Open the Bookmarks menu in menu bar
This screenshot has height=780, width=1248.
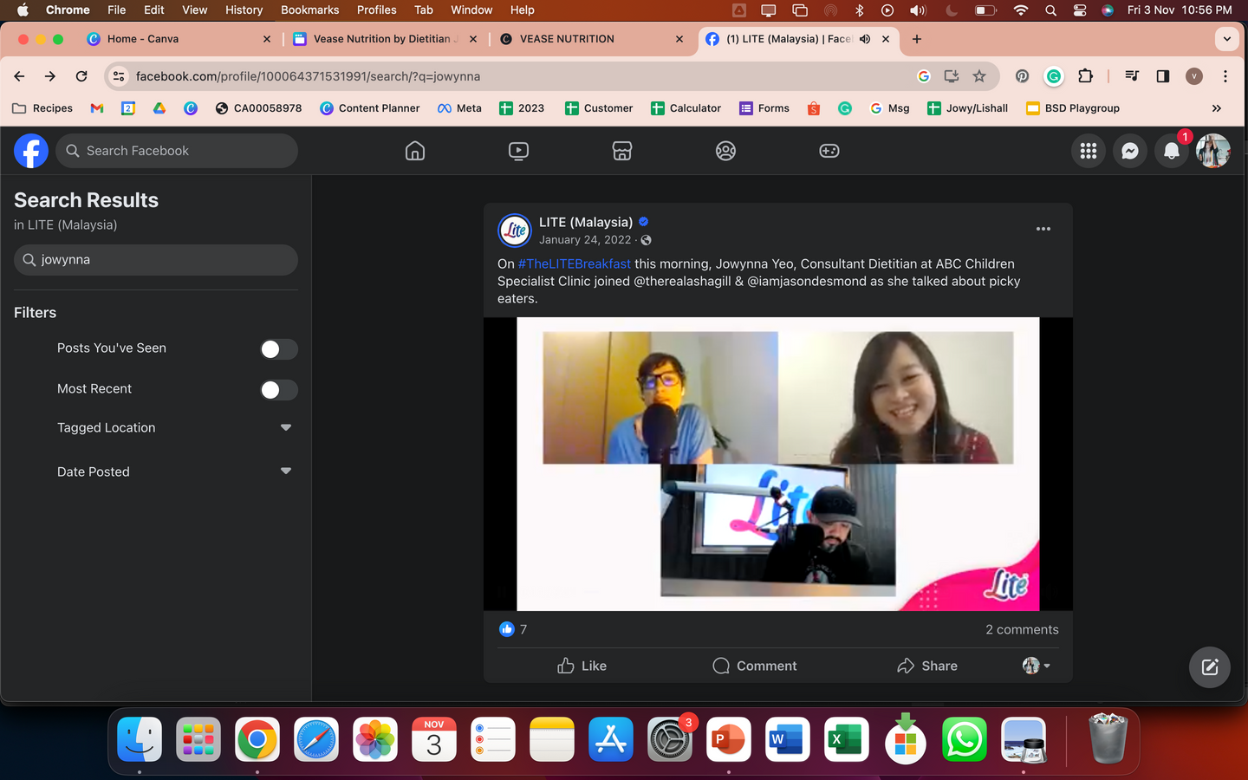(309, 10)
